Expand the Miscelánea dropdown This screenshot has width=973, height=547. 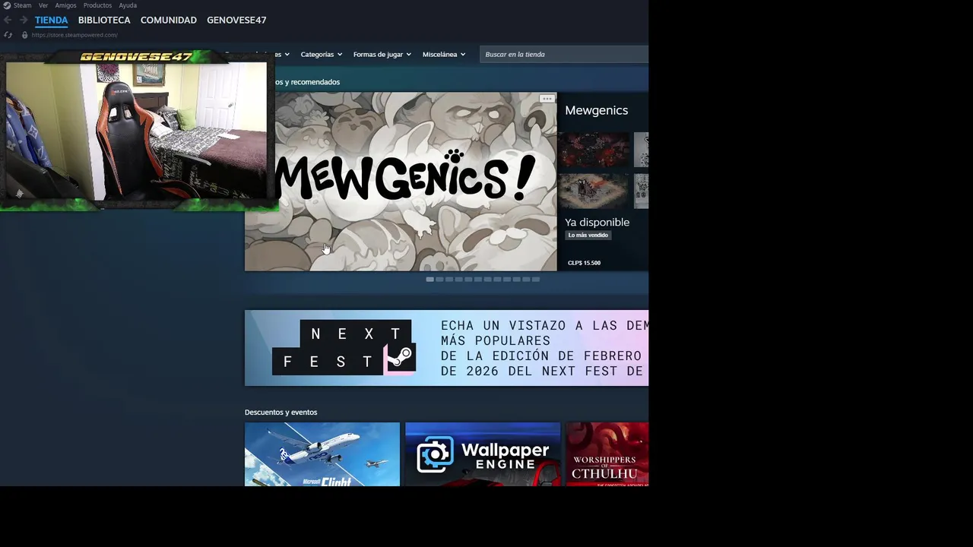[444, 55]
